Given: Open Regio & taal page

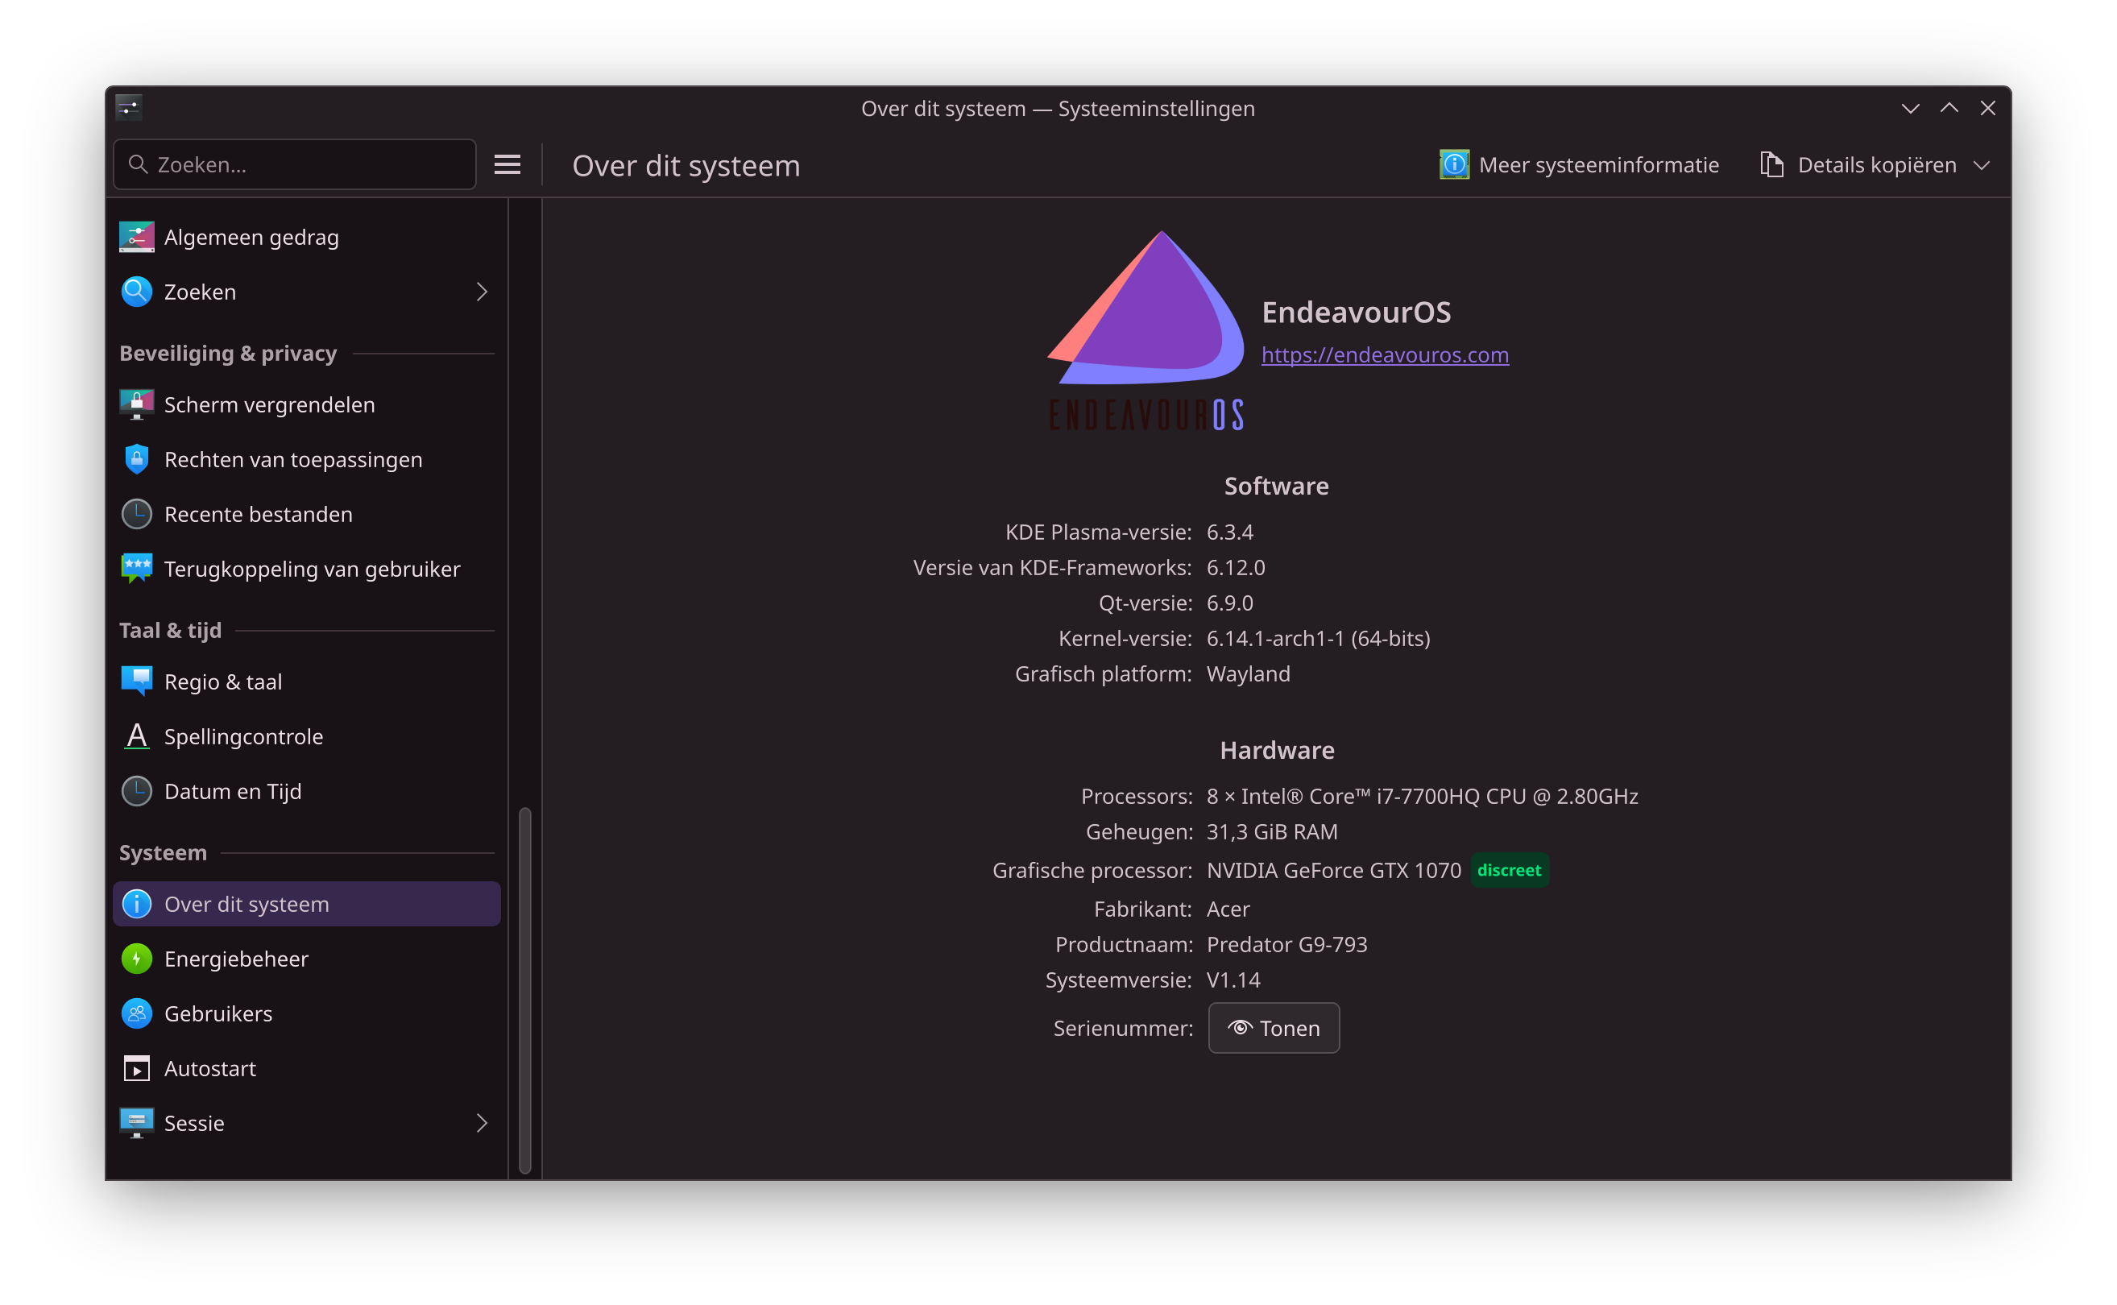Looking at the screenshot, I should click(x=306, y=681).
